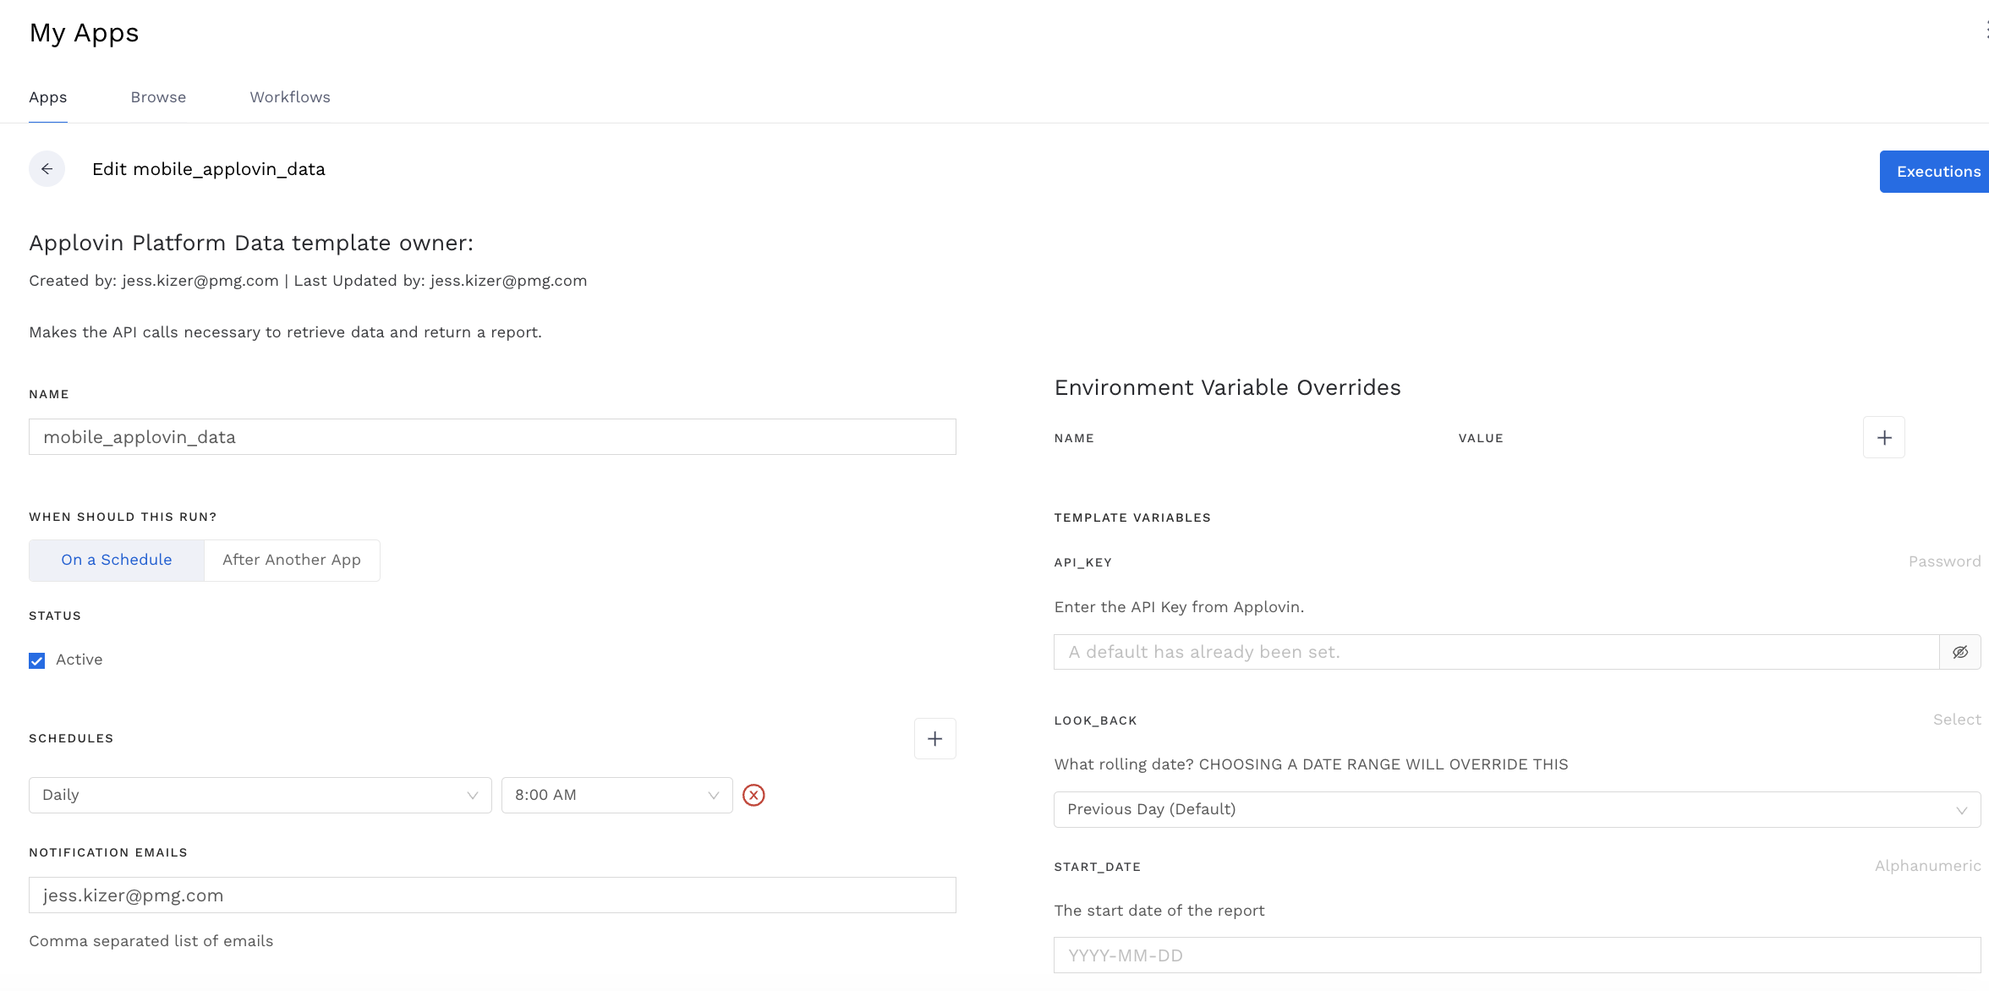The height and width of the screenshot is (991, 1989).
Task: Focus the API key password field
Action: click(1495, 652)
